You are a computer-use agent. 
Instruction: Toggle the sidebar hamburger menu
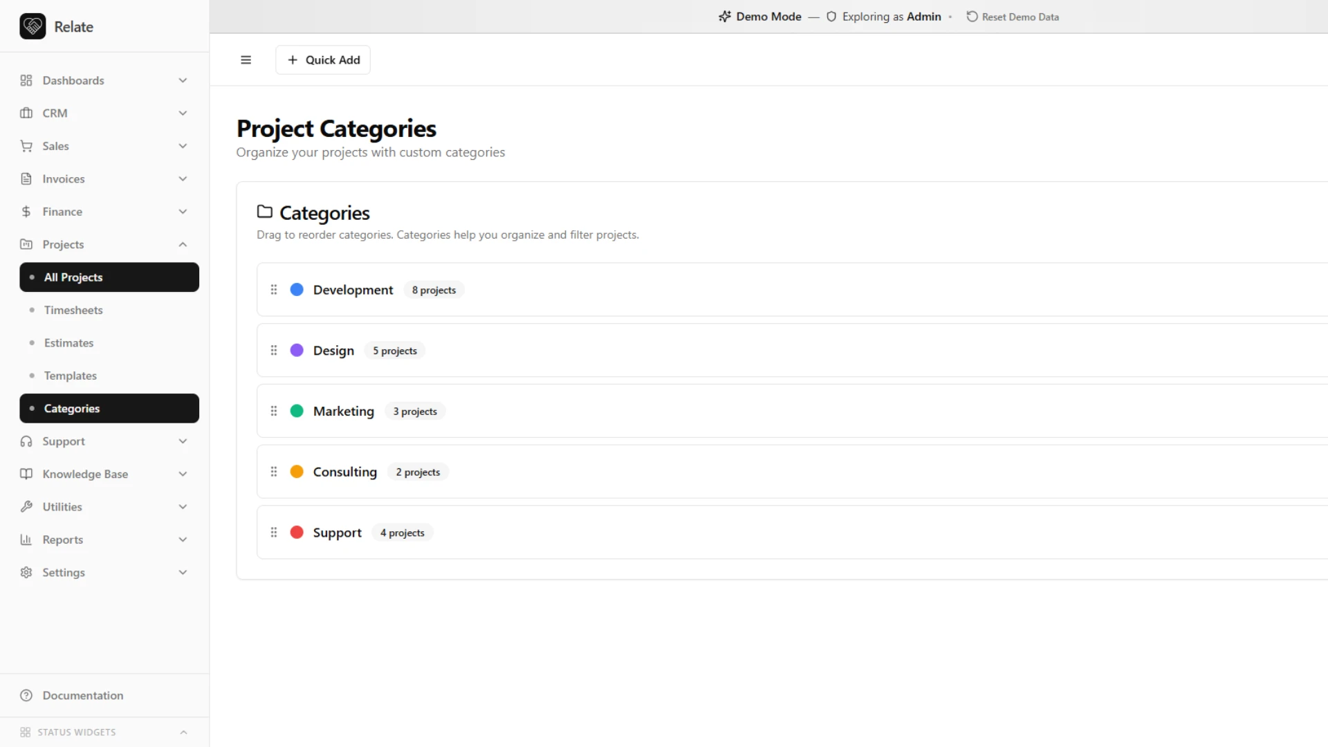[x=246, y=60]
